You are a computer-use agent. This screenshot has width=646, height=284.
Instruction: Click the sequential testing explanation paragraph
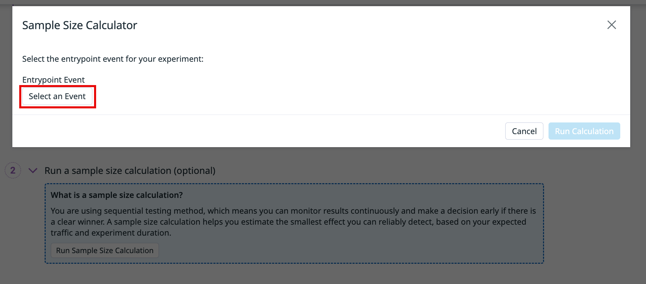pos(293,222)
